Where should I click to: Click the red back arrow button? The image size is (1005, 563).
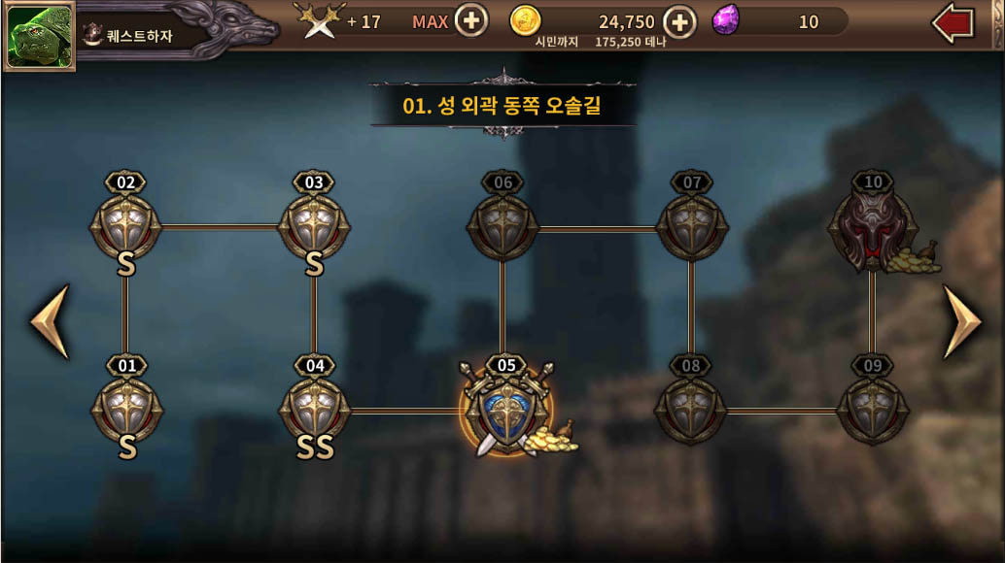[x=953, y=23]
